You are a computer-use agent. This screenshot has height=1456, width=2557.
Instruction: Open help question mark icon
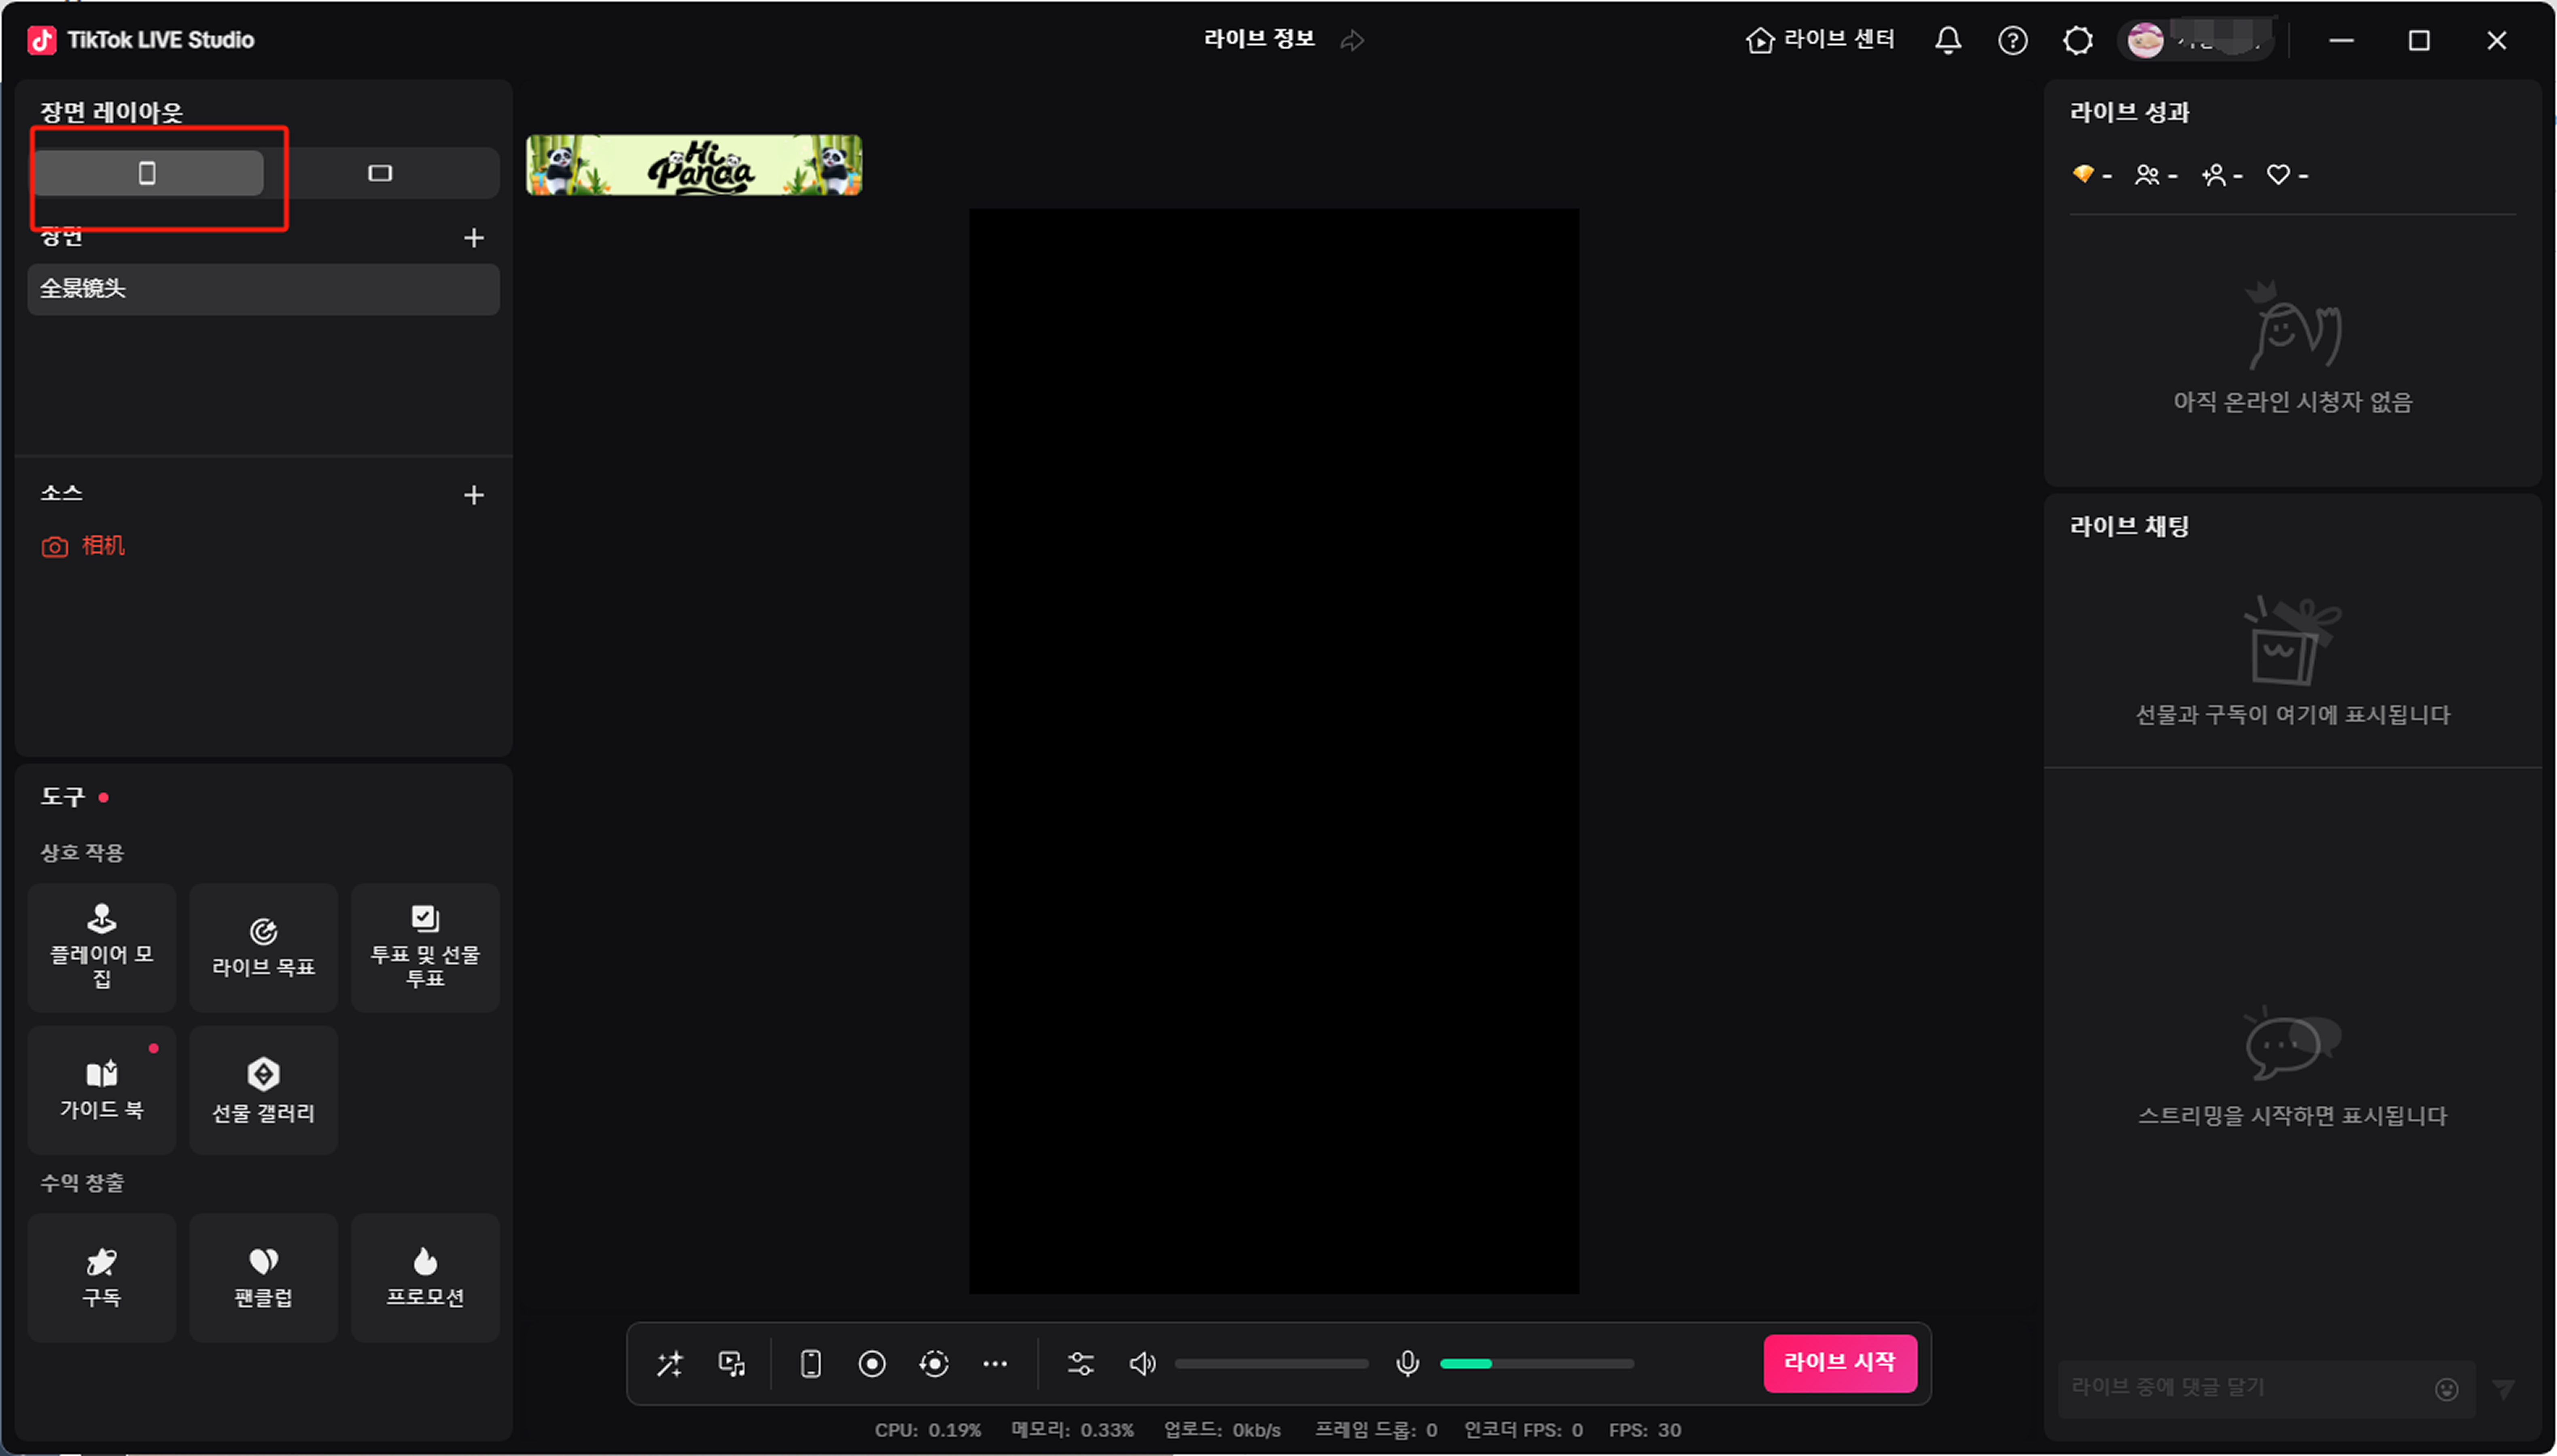(2013, 40)
